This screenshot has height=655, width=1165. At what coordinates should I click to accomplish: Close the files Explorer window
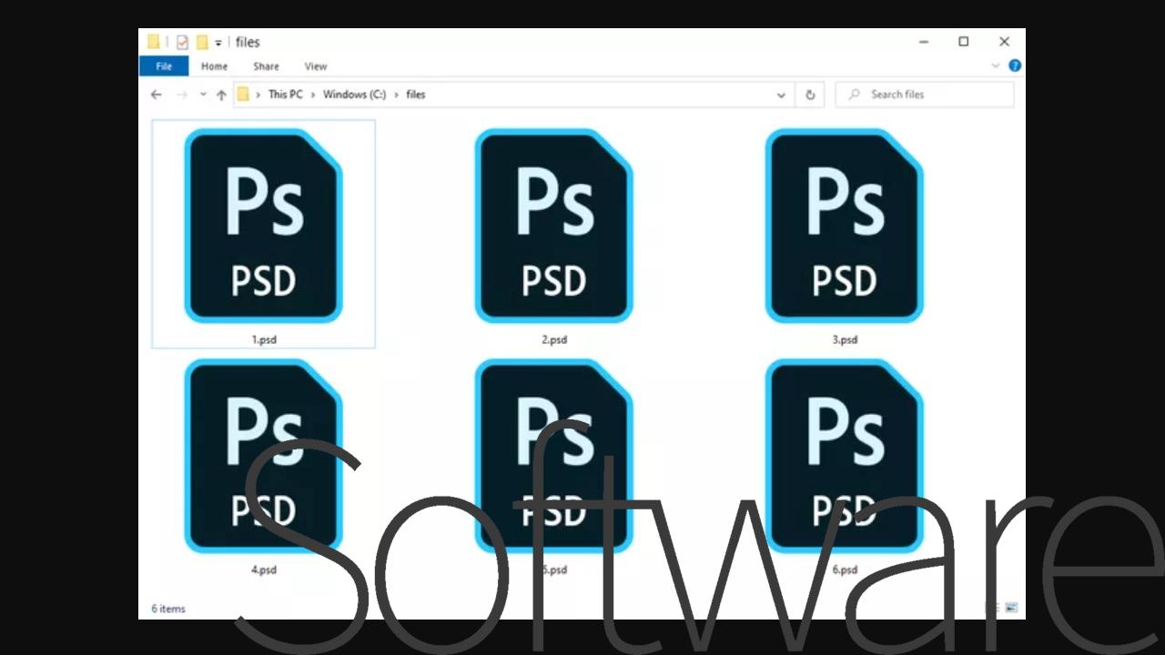coord(1005,42)
